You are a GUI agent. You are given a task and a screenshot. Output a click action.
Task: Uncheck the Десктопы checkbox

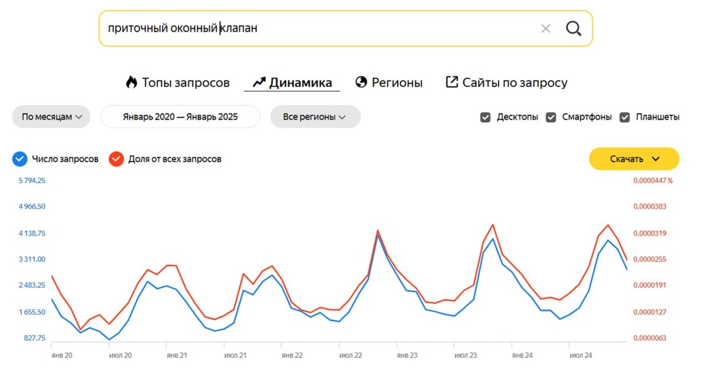point(485,117)
